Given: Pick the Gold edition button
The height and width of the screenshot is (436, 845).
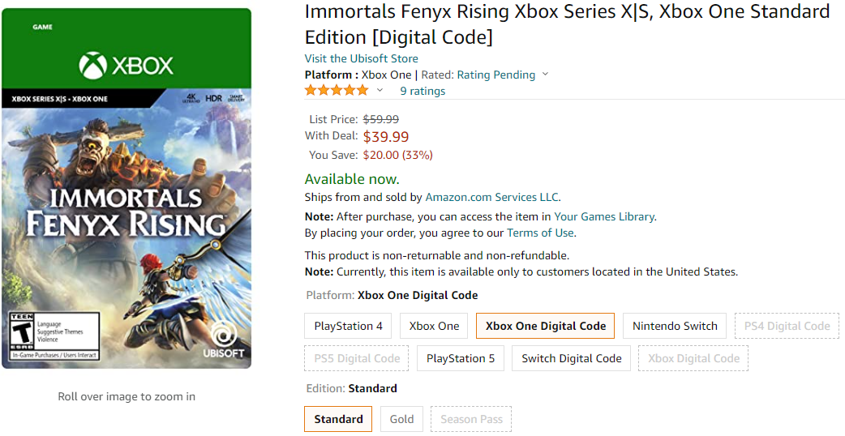Looking at the screenshot, I should [x=401, y=419].
